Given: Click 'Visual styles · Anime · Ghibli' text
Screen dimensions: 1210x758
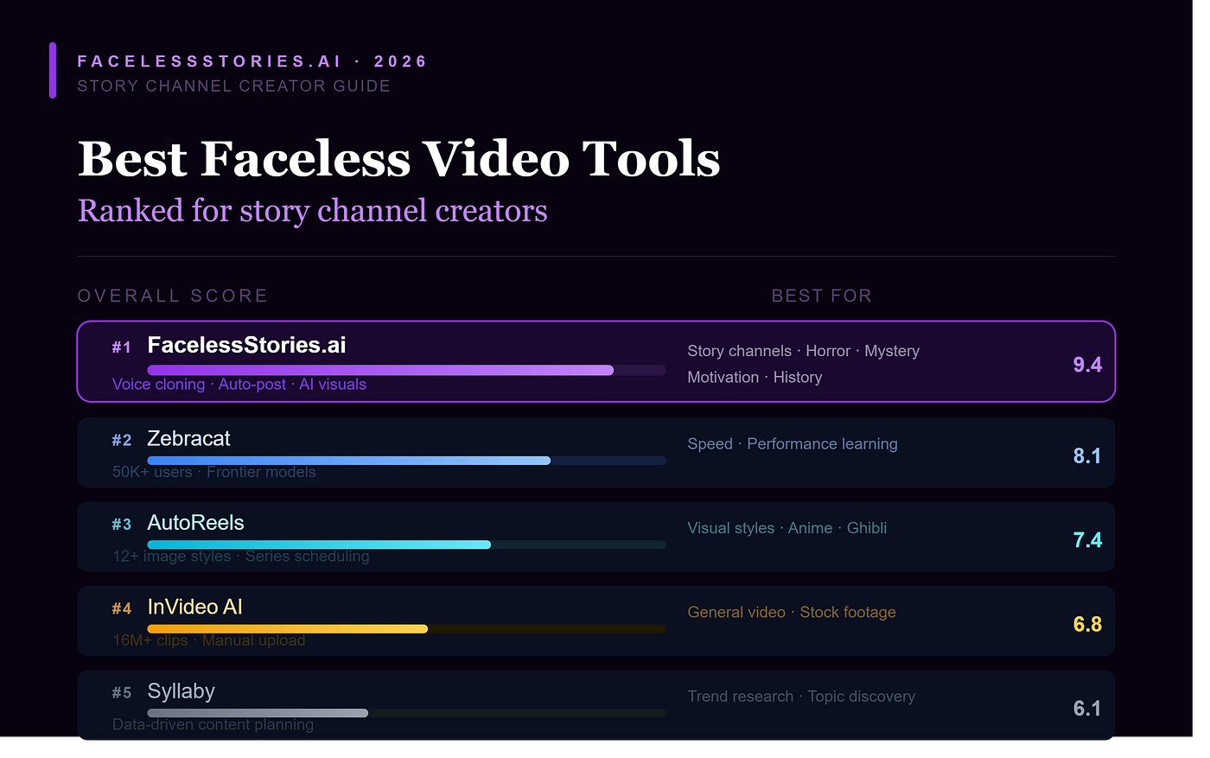Looking at the screenshot, I should pyautogui.click(x=787, y=528).
